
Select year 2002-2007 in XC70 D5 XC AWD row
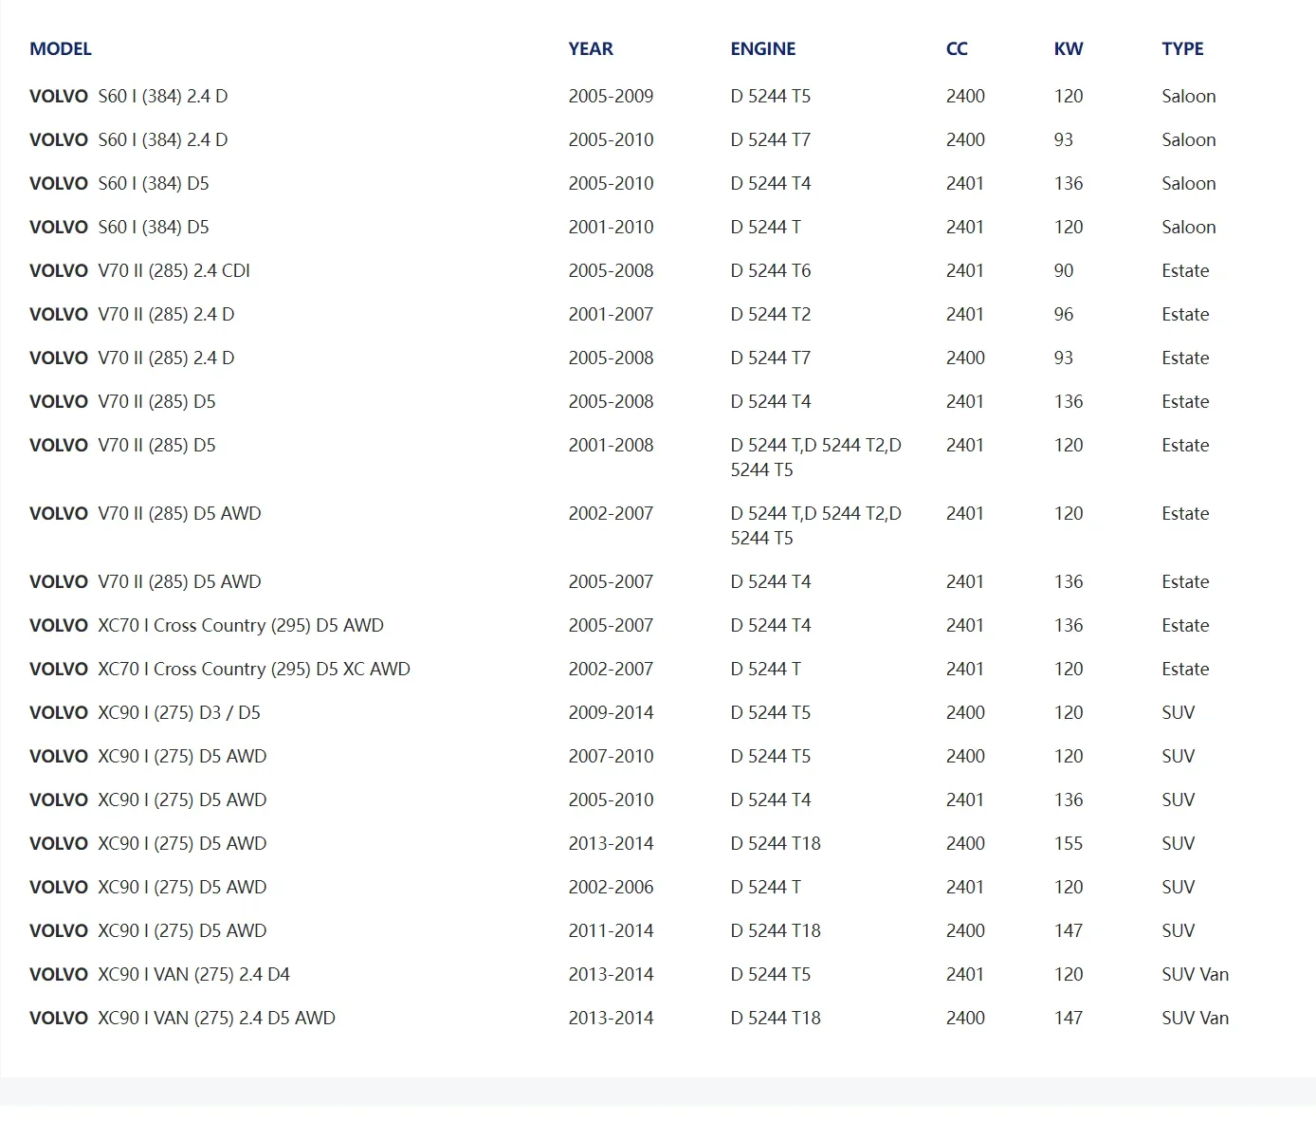(611, 669)
